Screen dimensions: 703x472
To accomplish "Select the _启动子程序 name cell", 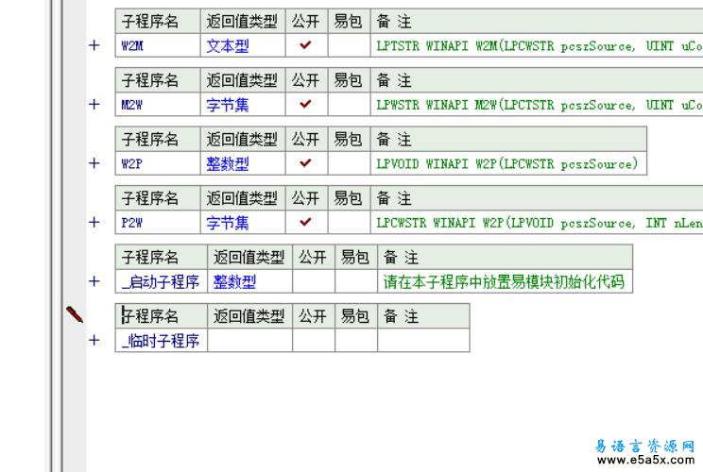I will coord(161,281).
